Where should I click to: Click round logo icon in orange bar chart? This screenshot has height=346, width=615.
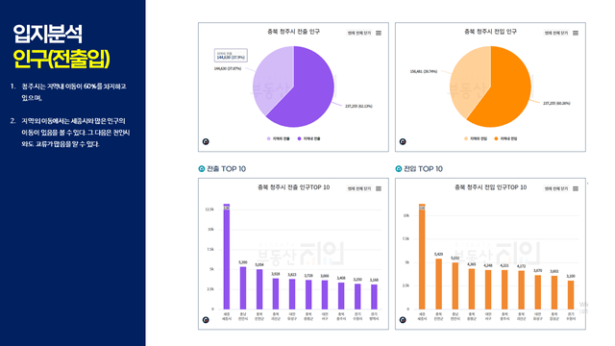403,320
